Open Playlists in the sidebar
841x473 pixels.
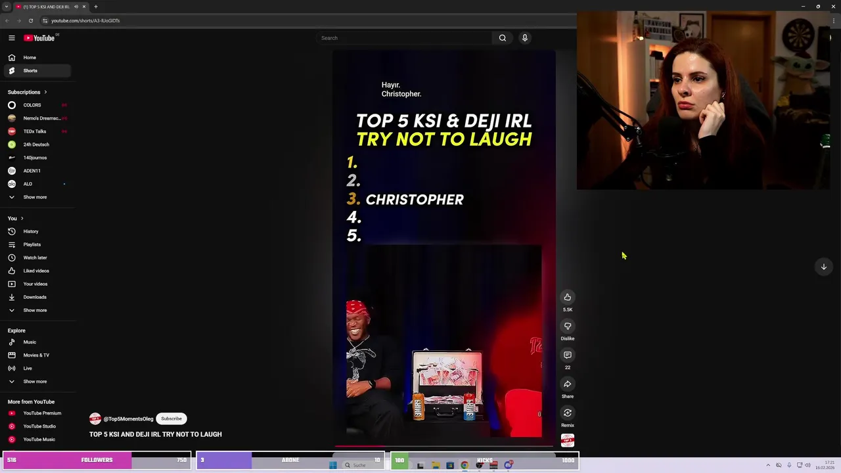36,244
